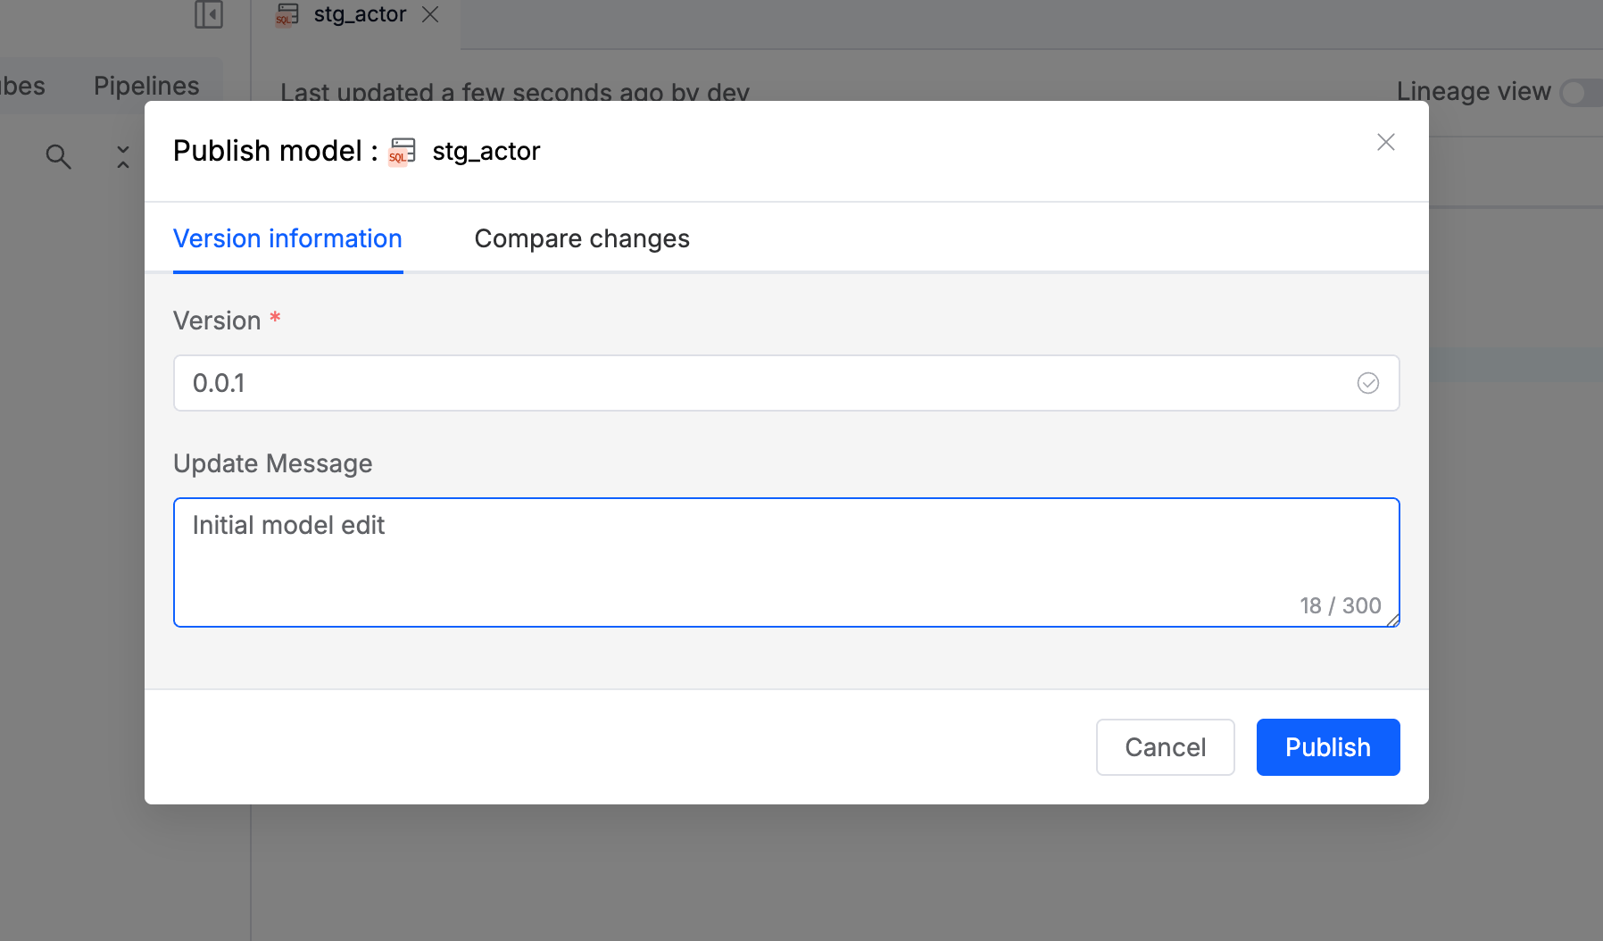Select the stg_actor editor tab

360,14
